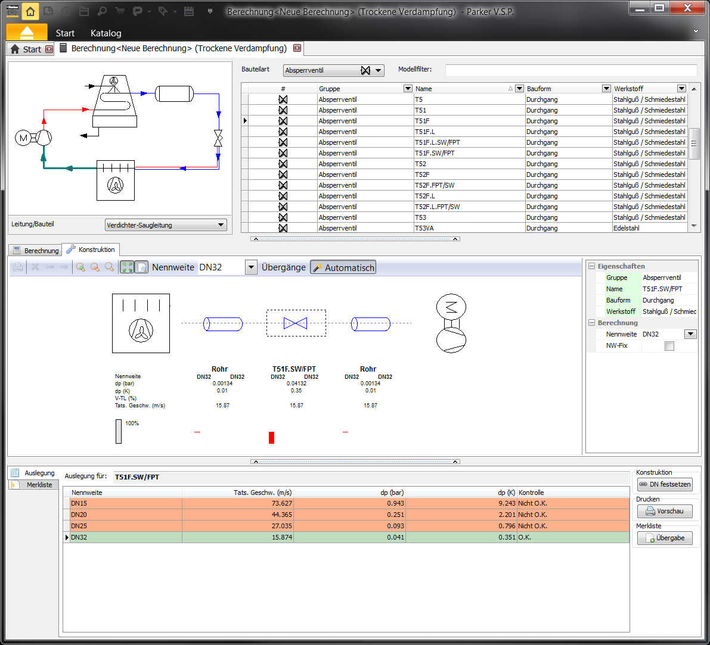Click the Modellfilter input field

[571, 70]
